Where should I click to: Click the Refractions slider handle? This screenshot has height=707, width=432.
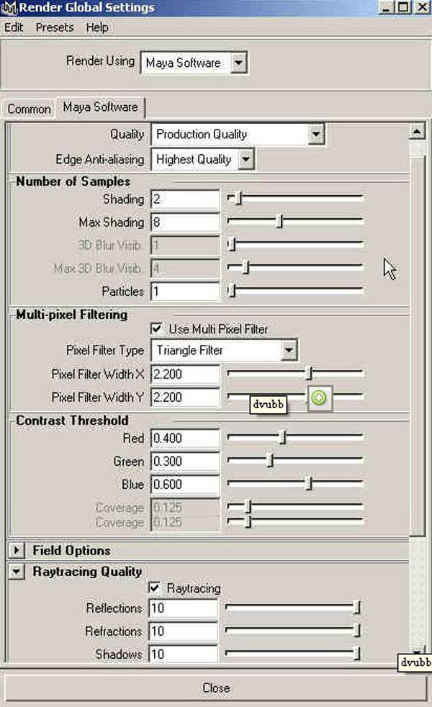[356, 631]
